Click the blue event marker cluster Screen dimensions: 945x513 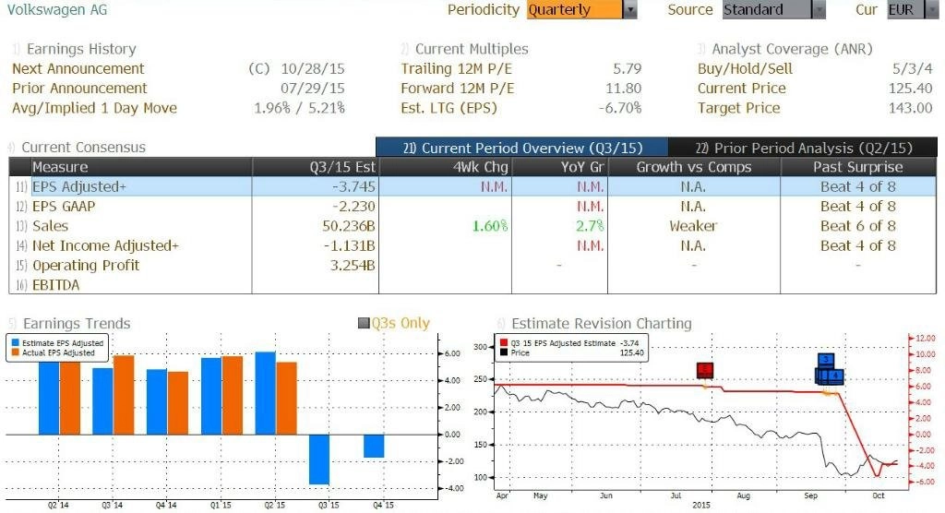(x=829, y=370)
